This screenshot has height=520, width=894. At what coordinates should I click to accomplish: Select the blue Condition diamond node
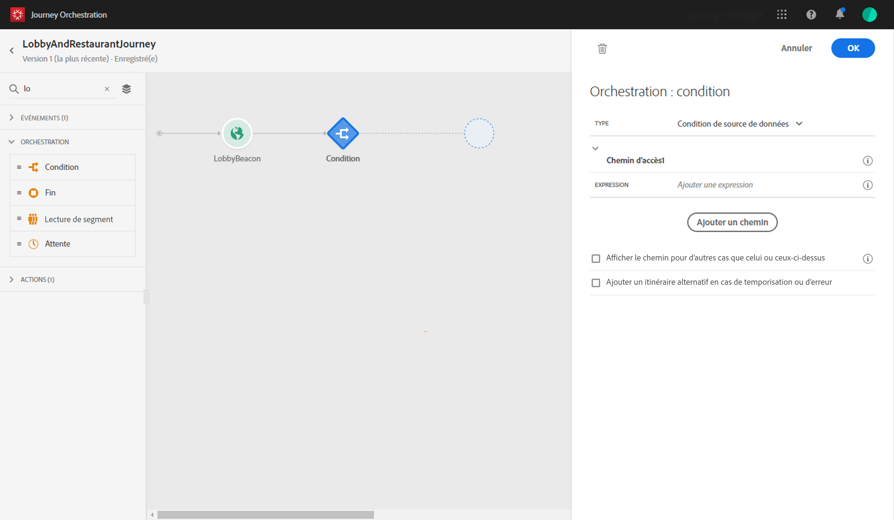(343, 134)
